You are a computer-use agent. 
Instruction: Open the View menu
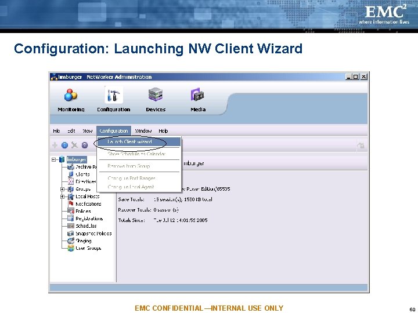(x=88, y=131)
